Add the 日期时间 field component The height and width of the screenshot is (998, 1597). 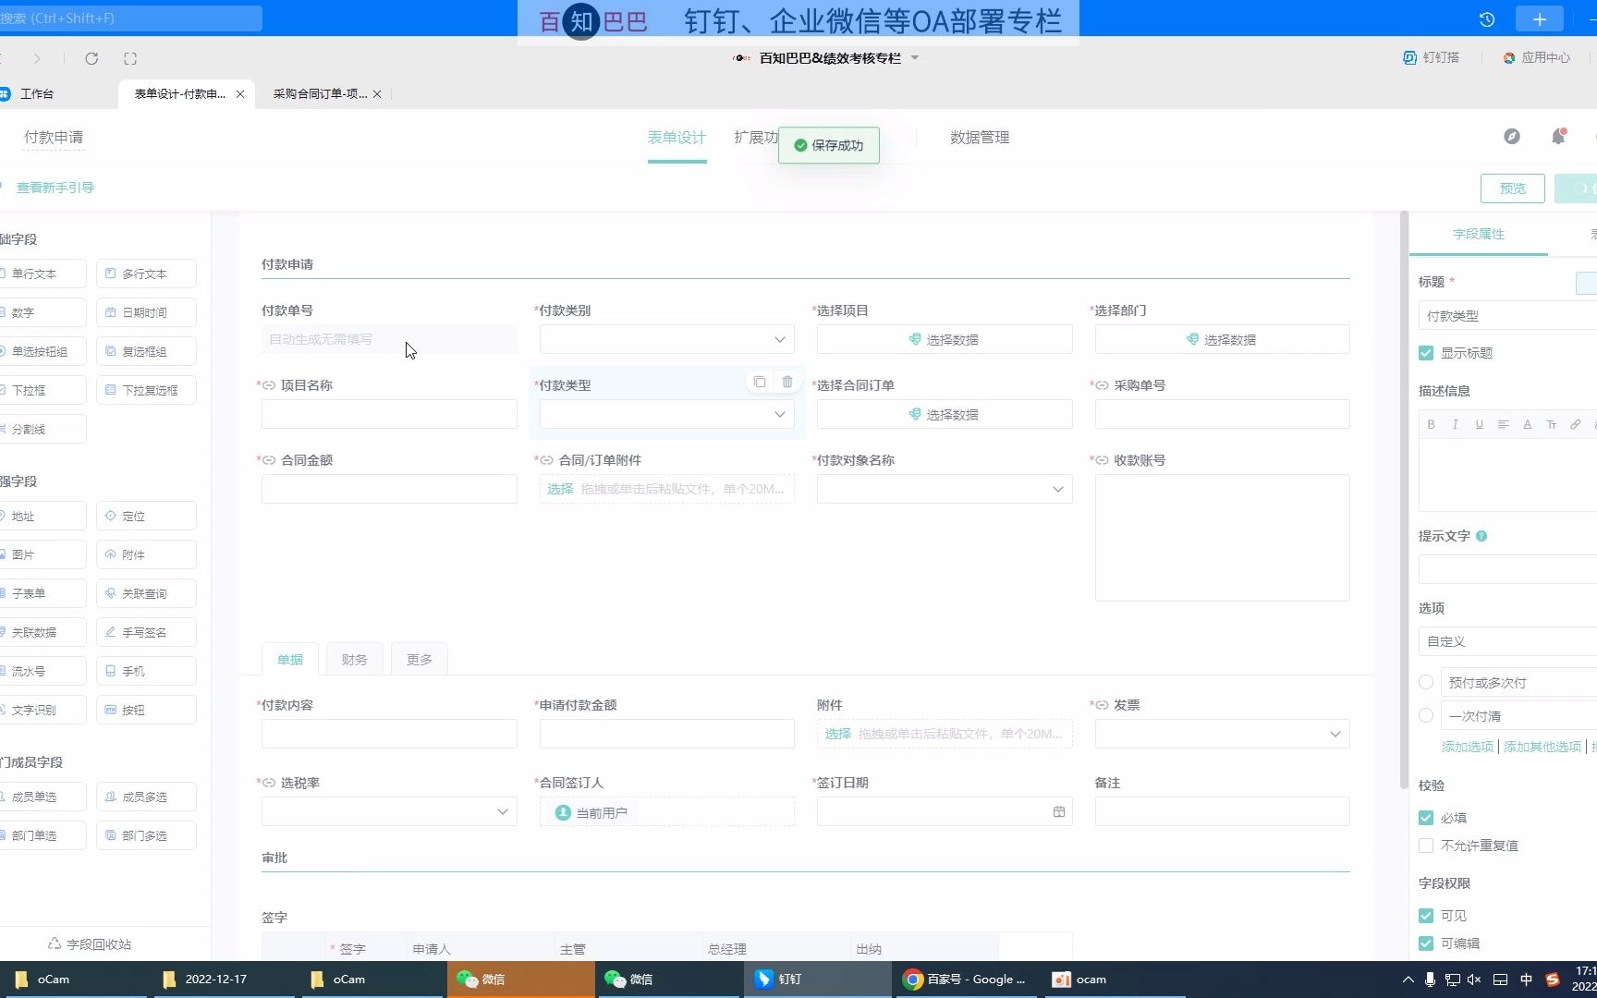click(146, 312)
